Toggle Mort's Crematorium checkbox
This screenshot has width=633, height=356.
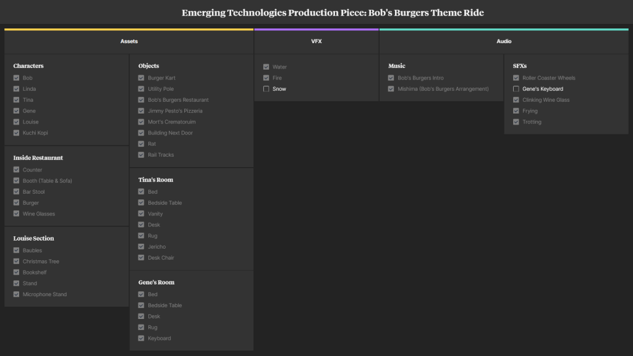[x=142, y=122]
